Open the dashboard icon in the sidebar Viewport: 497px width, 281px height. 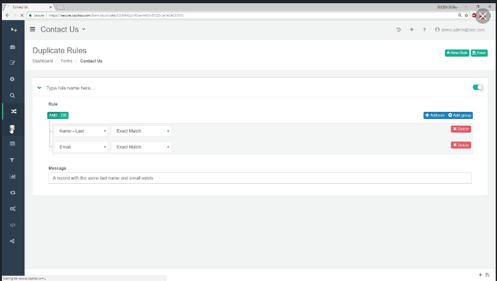pos(12,47)
